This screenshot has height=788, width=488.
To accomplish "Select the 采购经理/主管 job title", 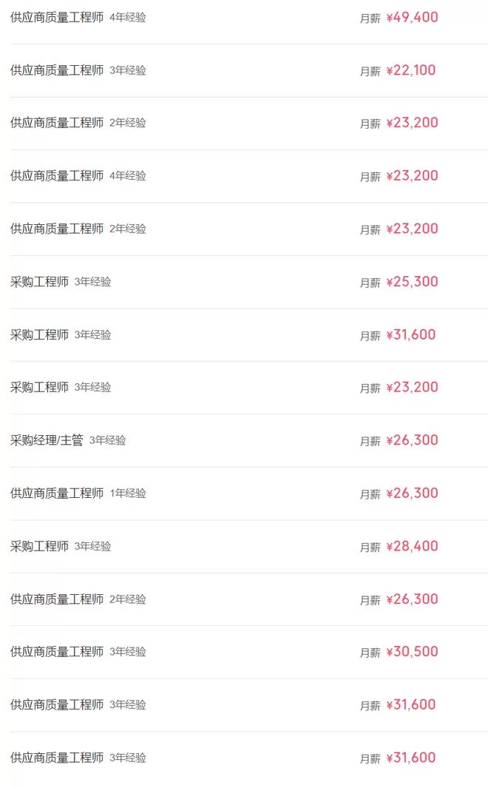I will tap(47, 440).
